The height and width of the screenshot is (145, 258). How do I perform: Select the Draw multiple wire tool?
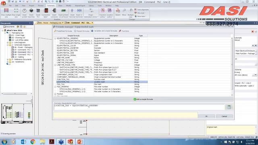click(6, 13)
